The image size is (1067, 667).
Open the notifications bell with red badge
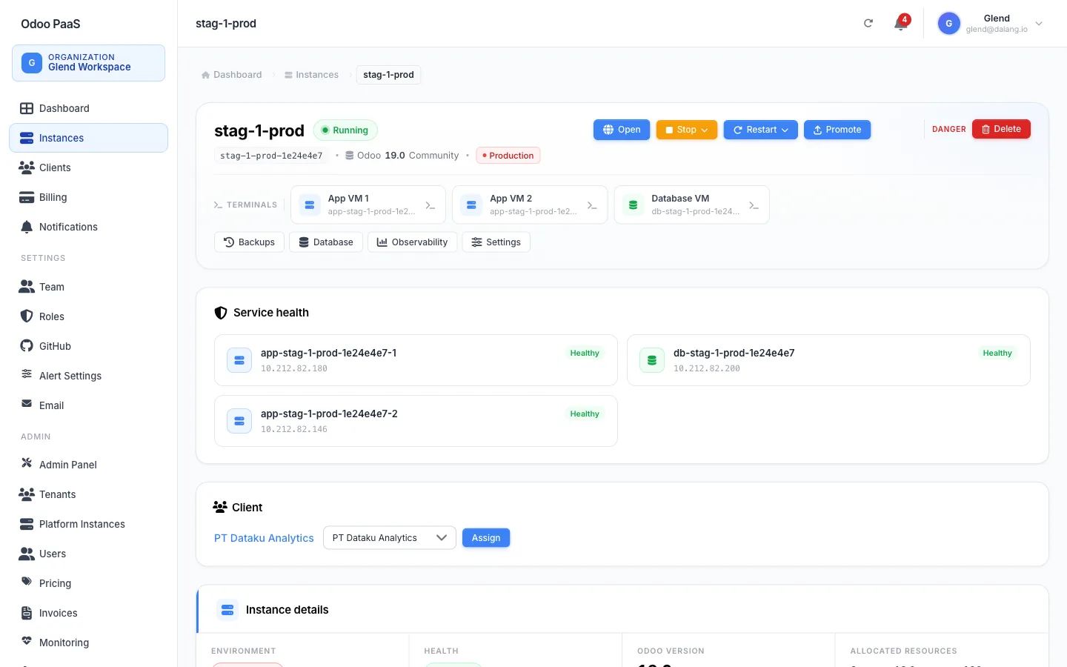point(901,23)
